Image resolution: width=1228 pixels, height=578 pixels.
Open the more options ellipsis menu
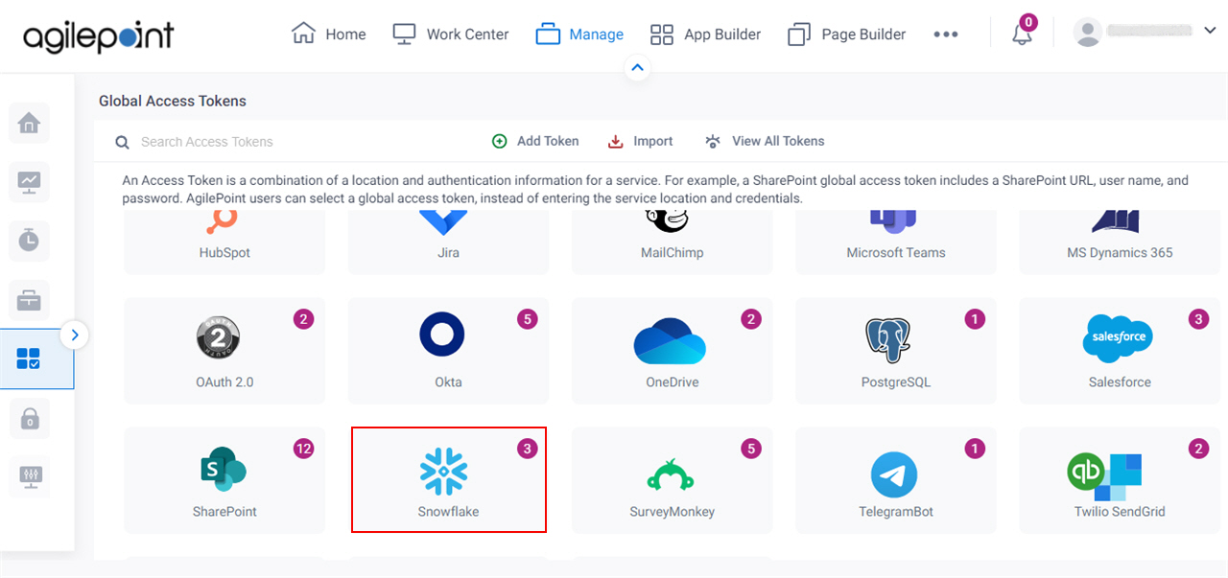[946, 35]
